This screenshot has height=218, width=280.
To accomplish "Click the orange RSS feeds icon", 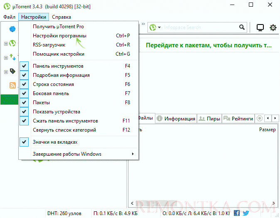I will pos(12,86).
